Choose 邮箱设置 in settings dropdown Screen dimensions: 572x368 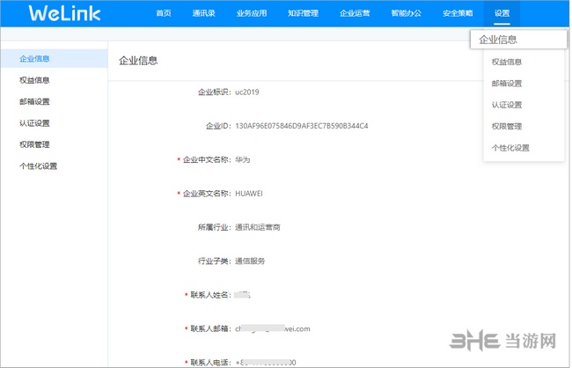pyautogui.click(x=507, y=84)
